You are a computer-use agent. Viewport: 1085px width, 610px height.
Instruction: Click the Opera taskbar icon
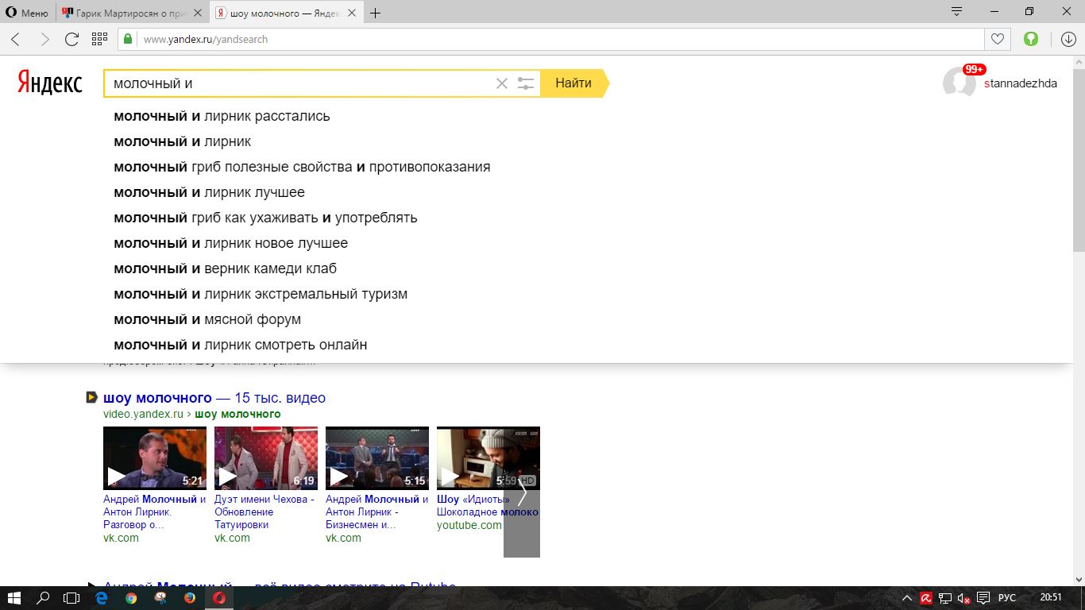(x=219, y=598)
